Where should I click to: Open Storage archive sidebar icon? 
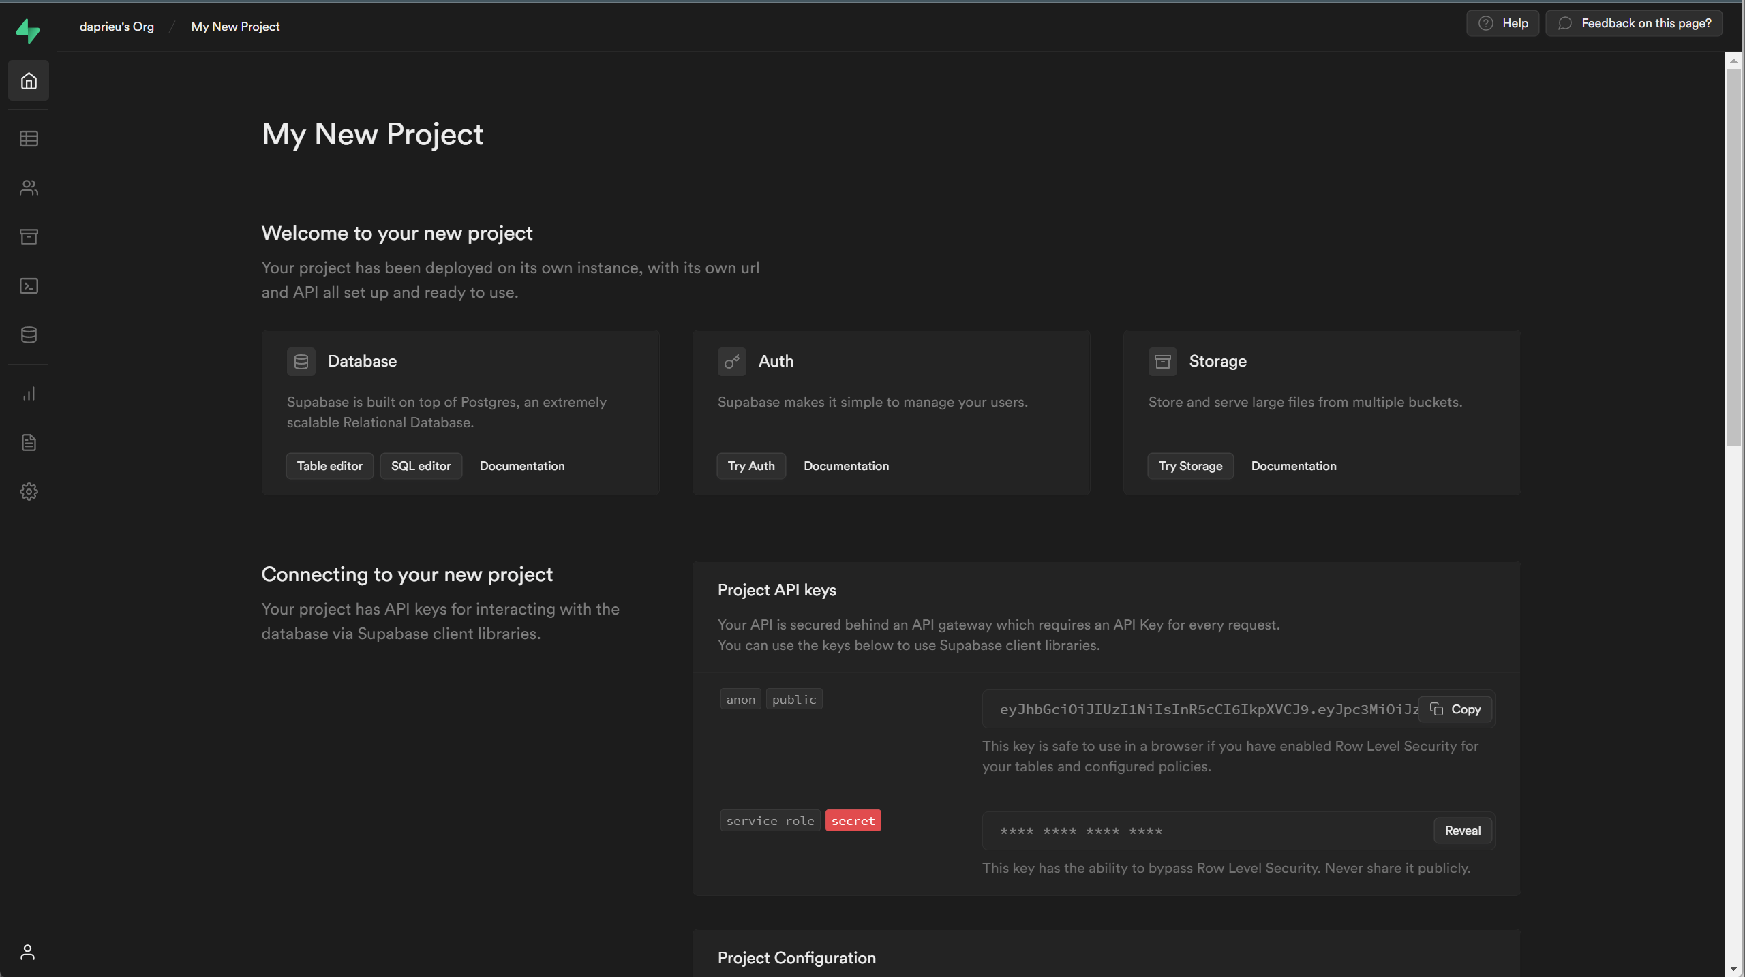point(29,237)
